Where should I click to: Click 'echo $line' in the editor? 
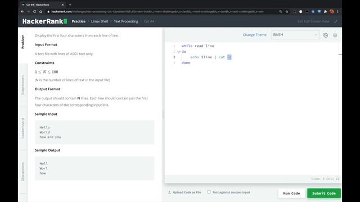[201, 57]
